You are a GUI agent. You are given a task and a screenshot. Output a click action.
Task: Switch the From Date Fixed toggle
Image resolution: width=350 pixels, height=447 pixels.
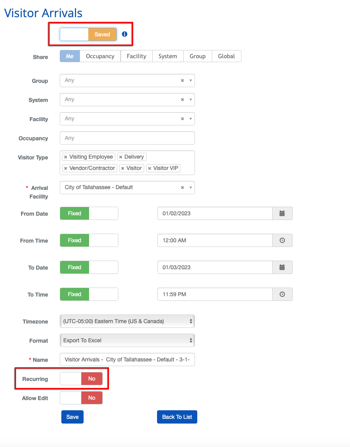click(89, 214)
